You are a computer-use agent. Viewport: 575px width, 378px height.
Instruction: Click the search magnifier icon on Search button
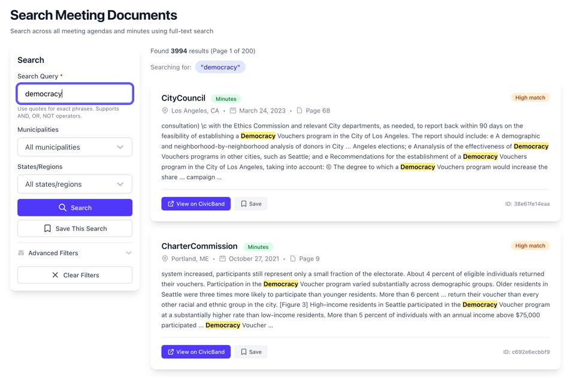(61, 207)
